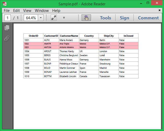The image size is (164, 131).
Task: Click the Ana Trujillo cell
Action: click(x=69, y=44)
